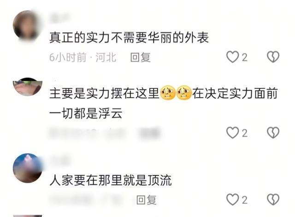Reply to the 人家要在那里就是顶流 comment
This screenshot has width=295, height=217.
point(147,199)
